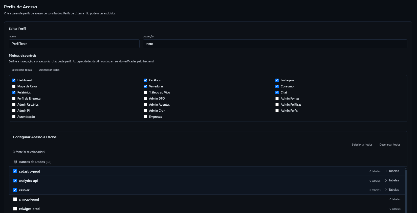
Task: Click '0 tabelas' count for cadastro-prod
Action: tap(375, 171)
